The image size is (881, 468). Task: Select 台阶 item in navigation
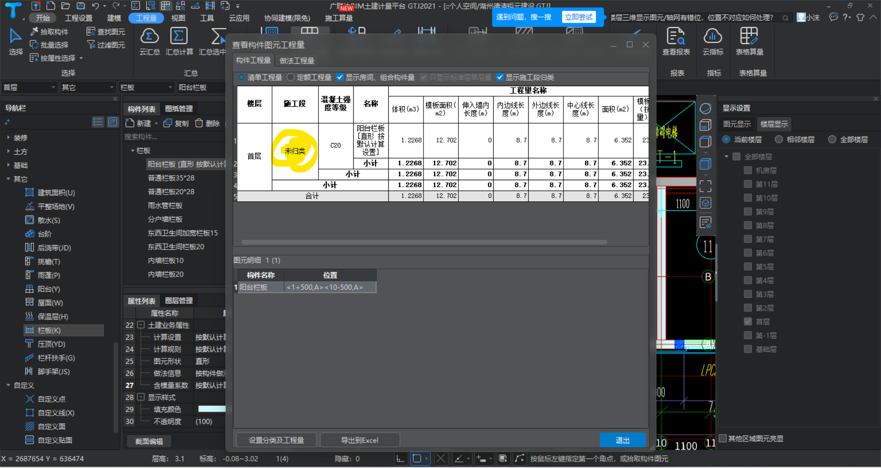pyautogui.click(x=38, y=234)
